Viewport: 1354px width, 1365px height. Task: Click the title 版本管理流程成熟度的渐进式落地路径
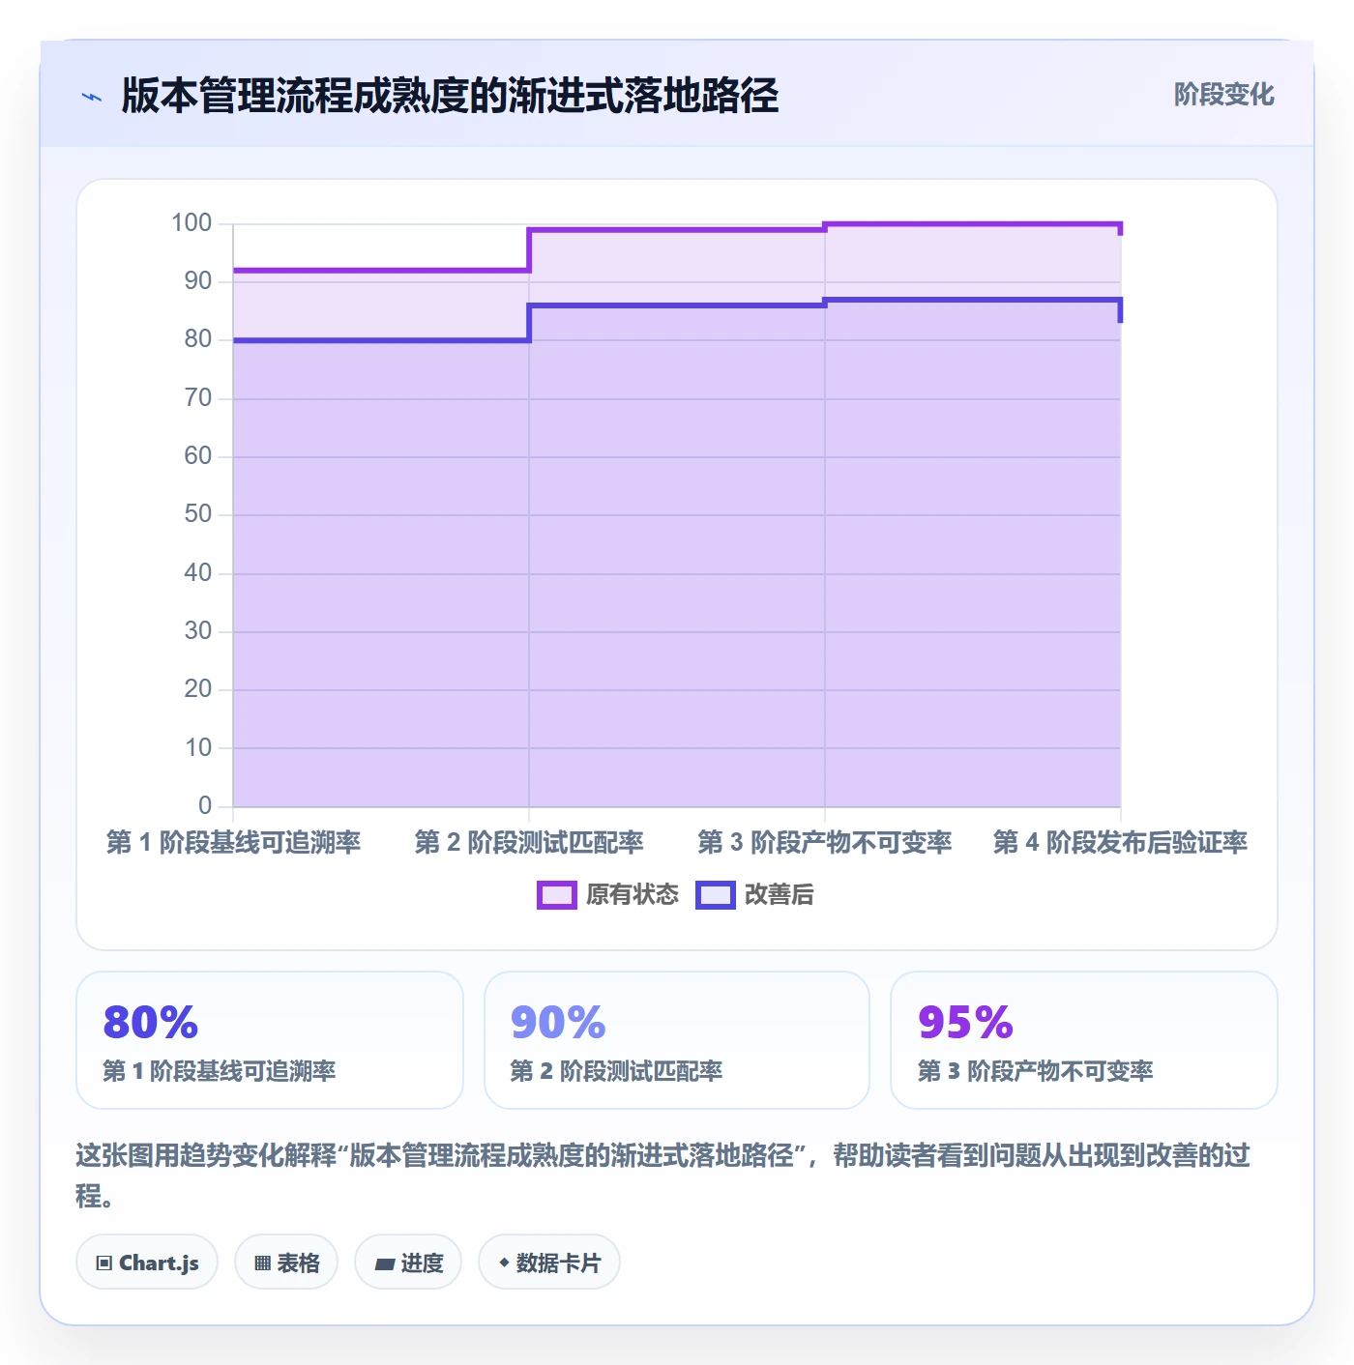(450, 96)
